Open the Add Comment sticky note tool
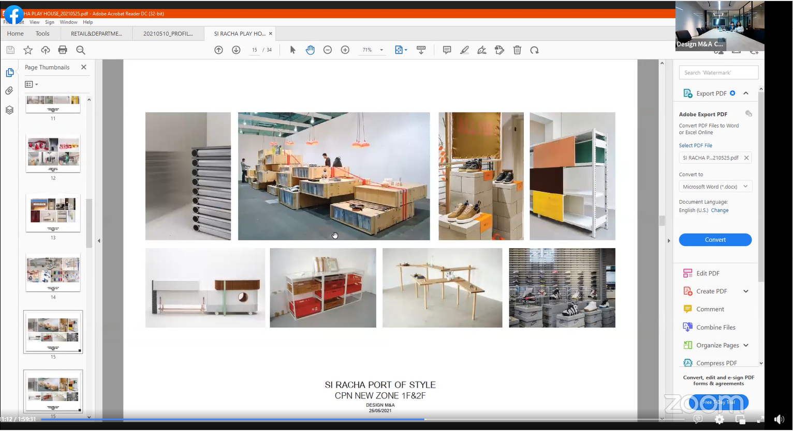793x431 pixels. pyautogui.click(x=447, y=50)
